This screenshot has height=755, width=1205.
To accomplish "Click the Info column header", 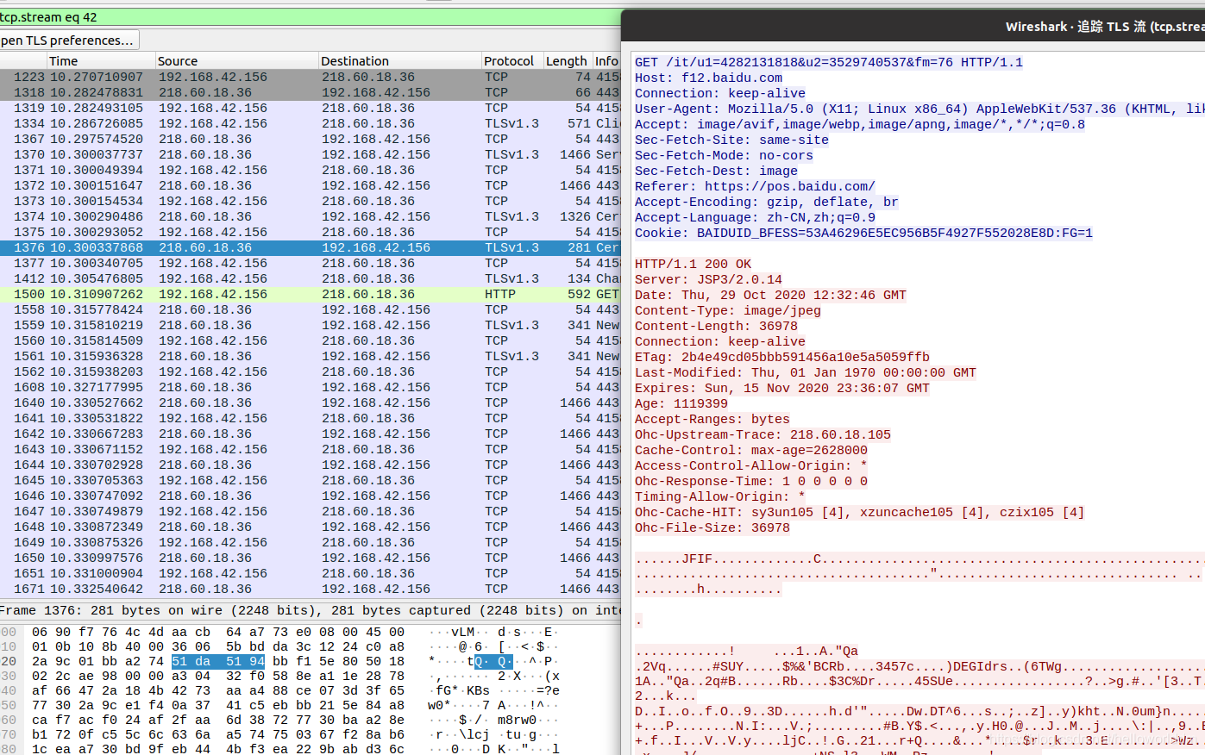I will pyautogui.click(x=606, y=61).
